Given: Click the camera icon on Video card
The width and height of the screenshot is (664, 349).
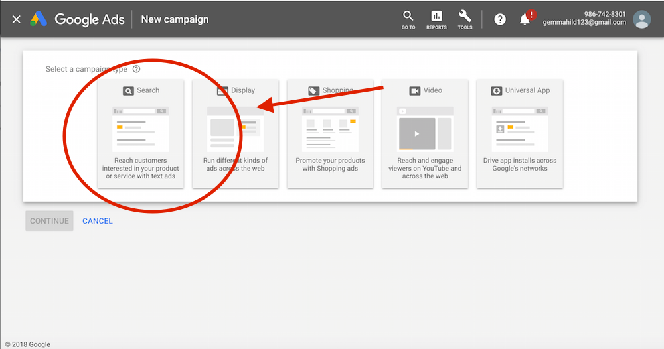Looking at the screenshot, I should point(414,90).
